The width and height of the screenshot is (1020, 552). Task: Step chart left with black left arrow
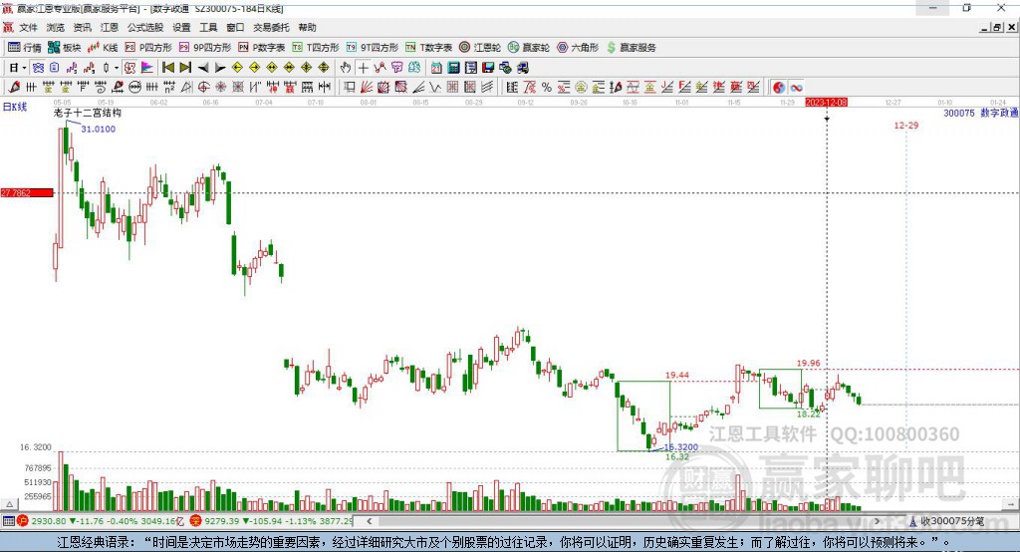pos(203,68)
